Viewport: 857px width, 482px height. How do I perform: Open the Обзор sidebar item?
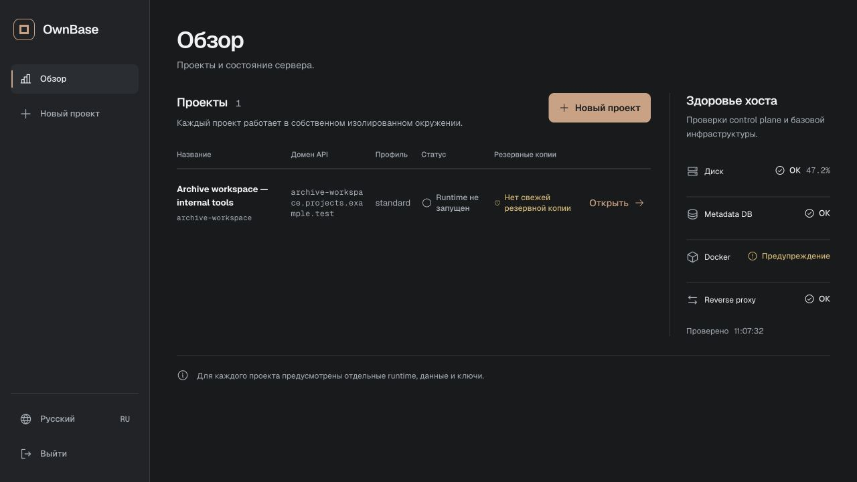pos(74,79)
